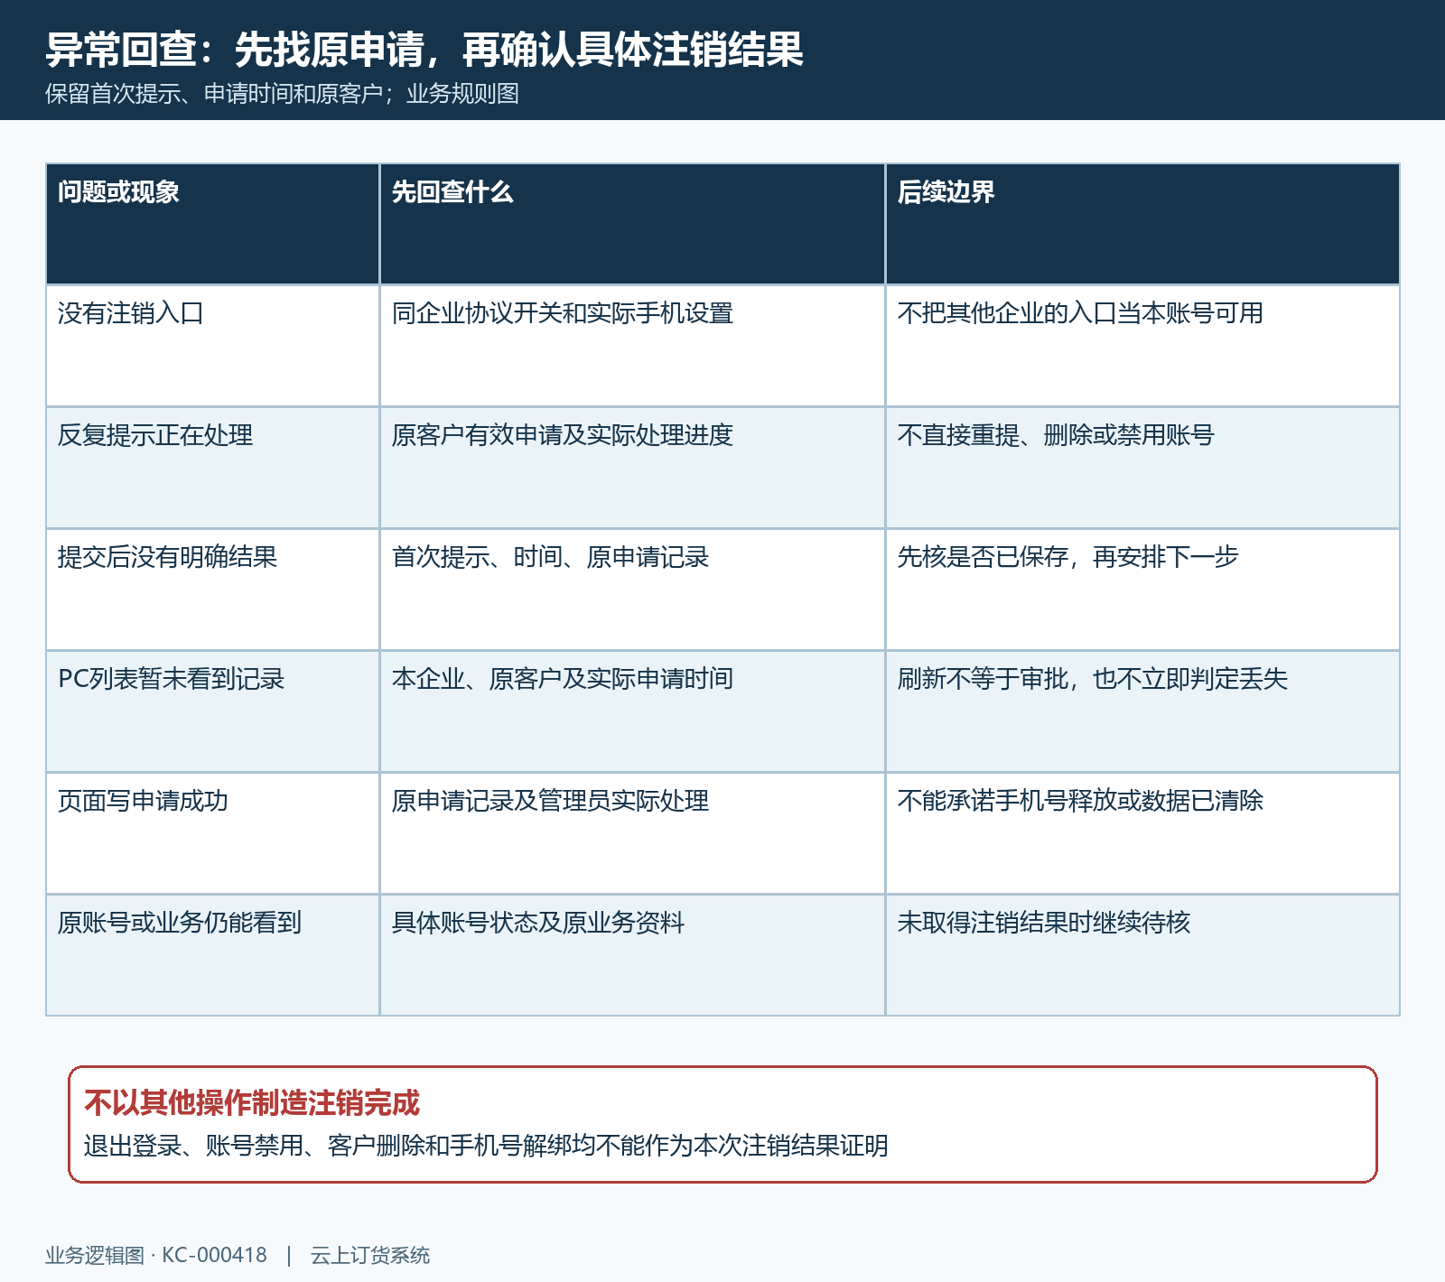Click cell 页面写申请成功

click(x=213, y=833)
